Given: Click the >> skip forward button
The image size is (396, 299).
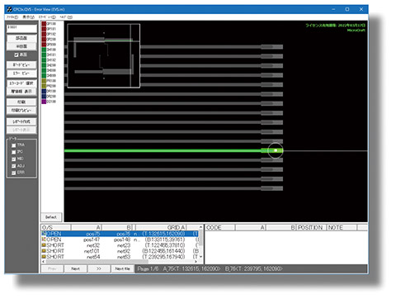Looking at the screenshot, I should click(x=99, y=268).
